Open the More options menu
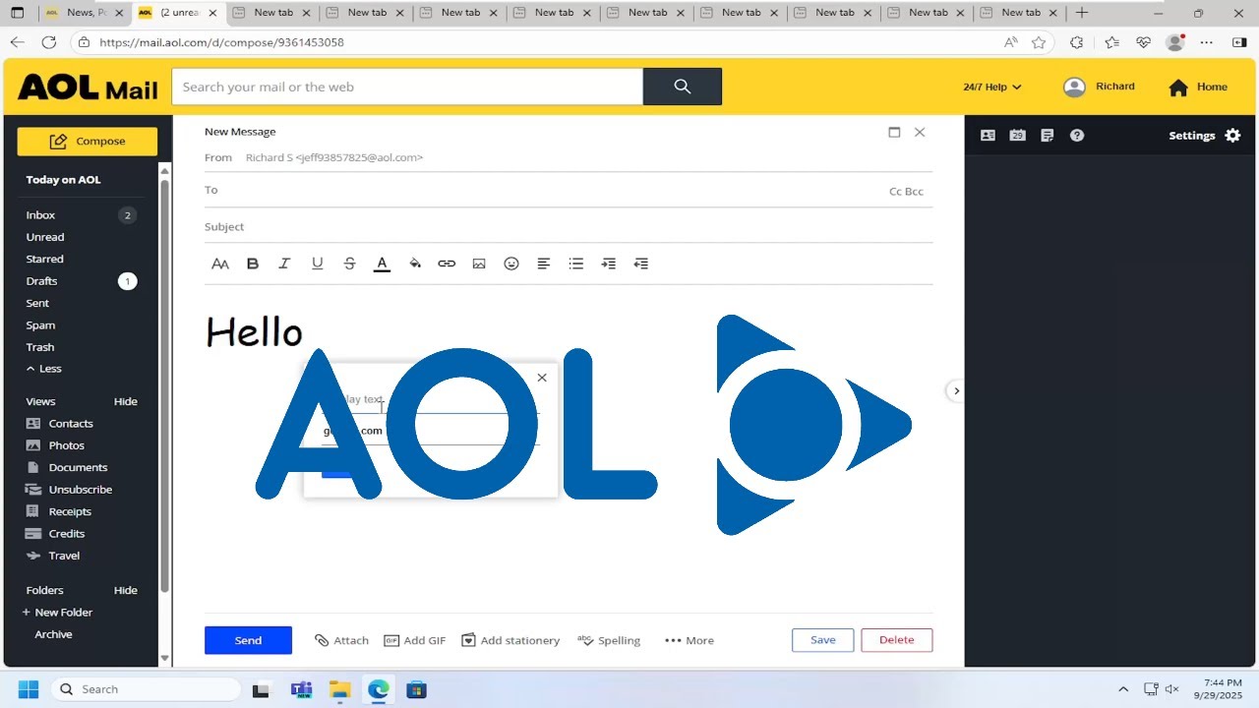This screenshot has width=1259, height=708. (x=689, y=640)
